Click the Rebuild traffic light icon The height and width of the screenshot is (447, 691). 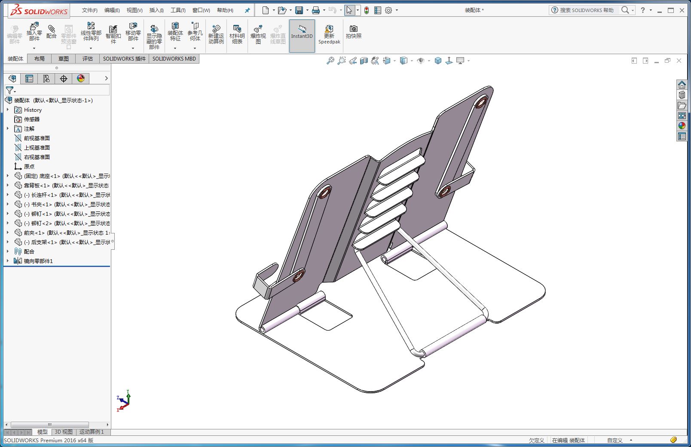[367, 10]
